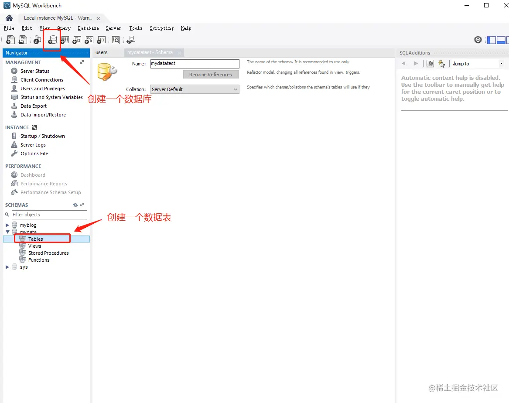Expand the Management section icon
This screenshot has width=509, height=403.
point(82,62)
